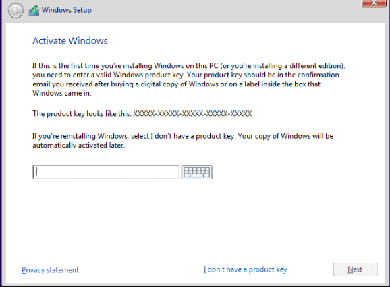
Task: Click the Next button
Action: pyautogui.click(x=355, y=269)
